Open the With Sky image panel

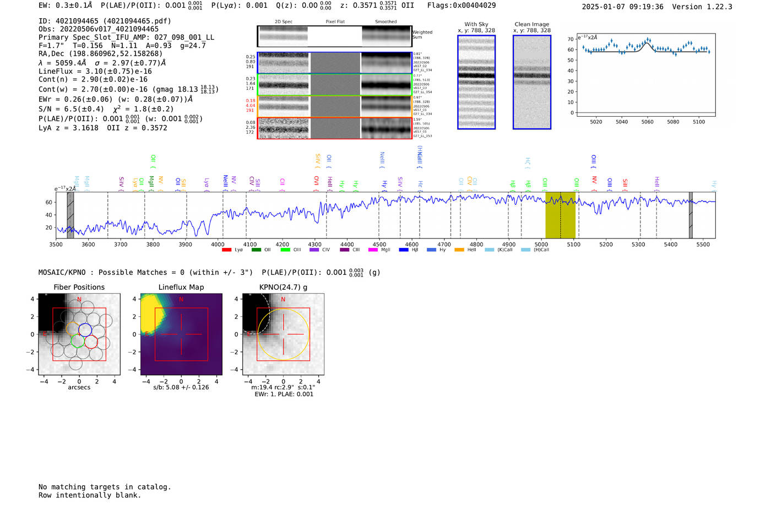point(476,82)
